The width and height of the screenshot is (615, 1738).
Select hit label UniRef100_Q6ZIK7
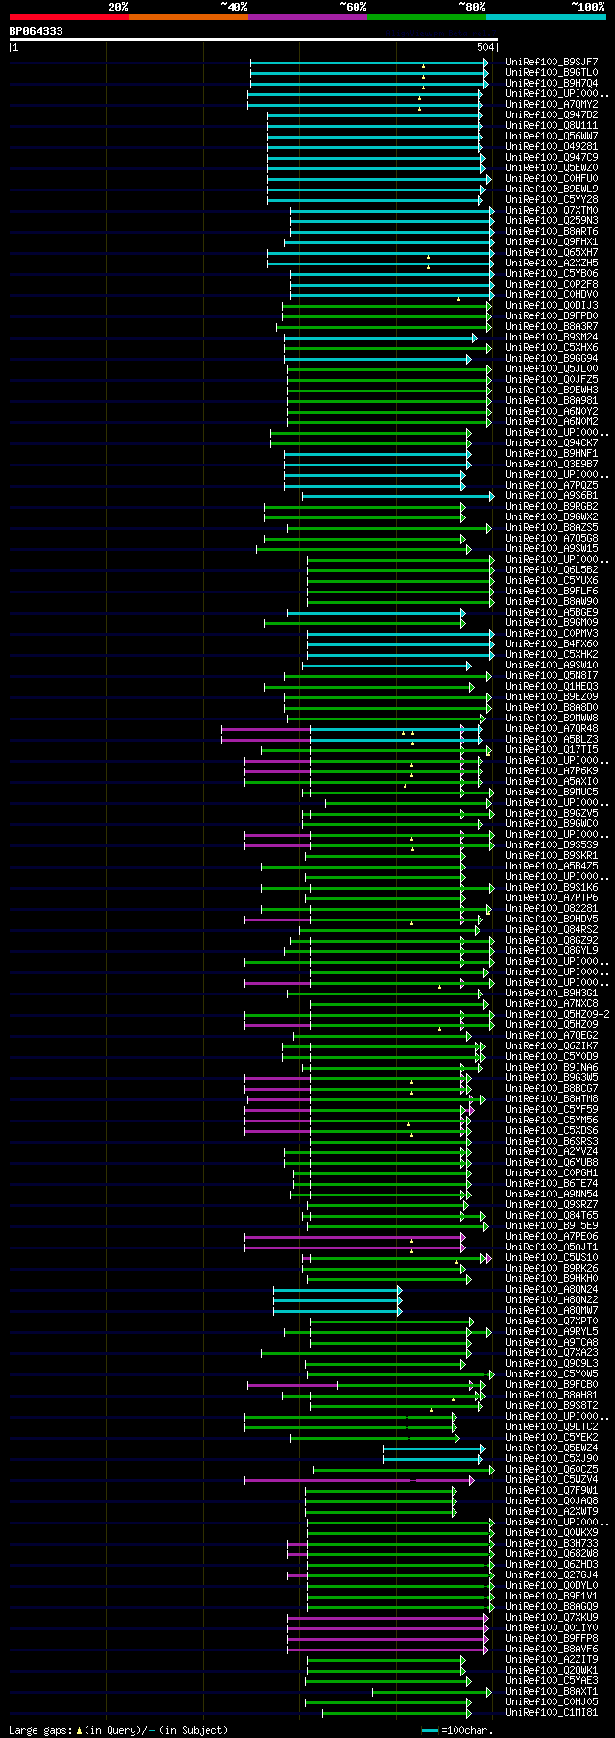click(x=552, y=1046)
